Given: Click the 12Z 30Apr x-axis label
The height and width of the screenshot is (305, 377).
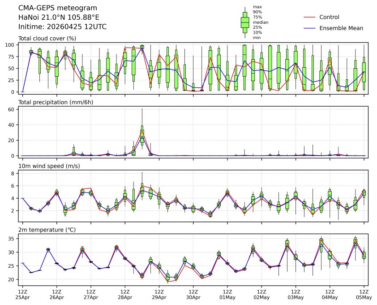Looking at the screenshot, I should coord(193,294).
